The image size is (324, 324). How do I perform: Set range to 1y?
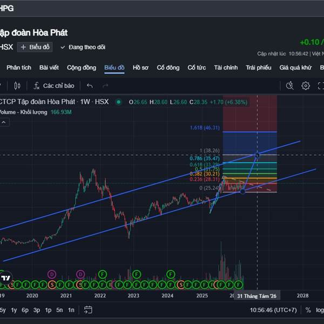[14, 310]
